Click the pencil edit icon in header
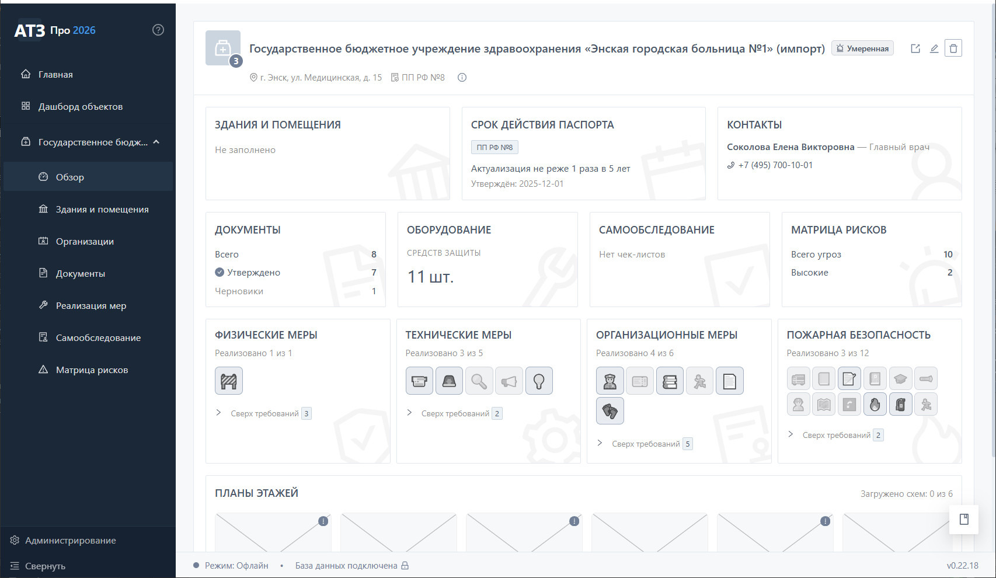 (x=934, y=48)
